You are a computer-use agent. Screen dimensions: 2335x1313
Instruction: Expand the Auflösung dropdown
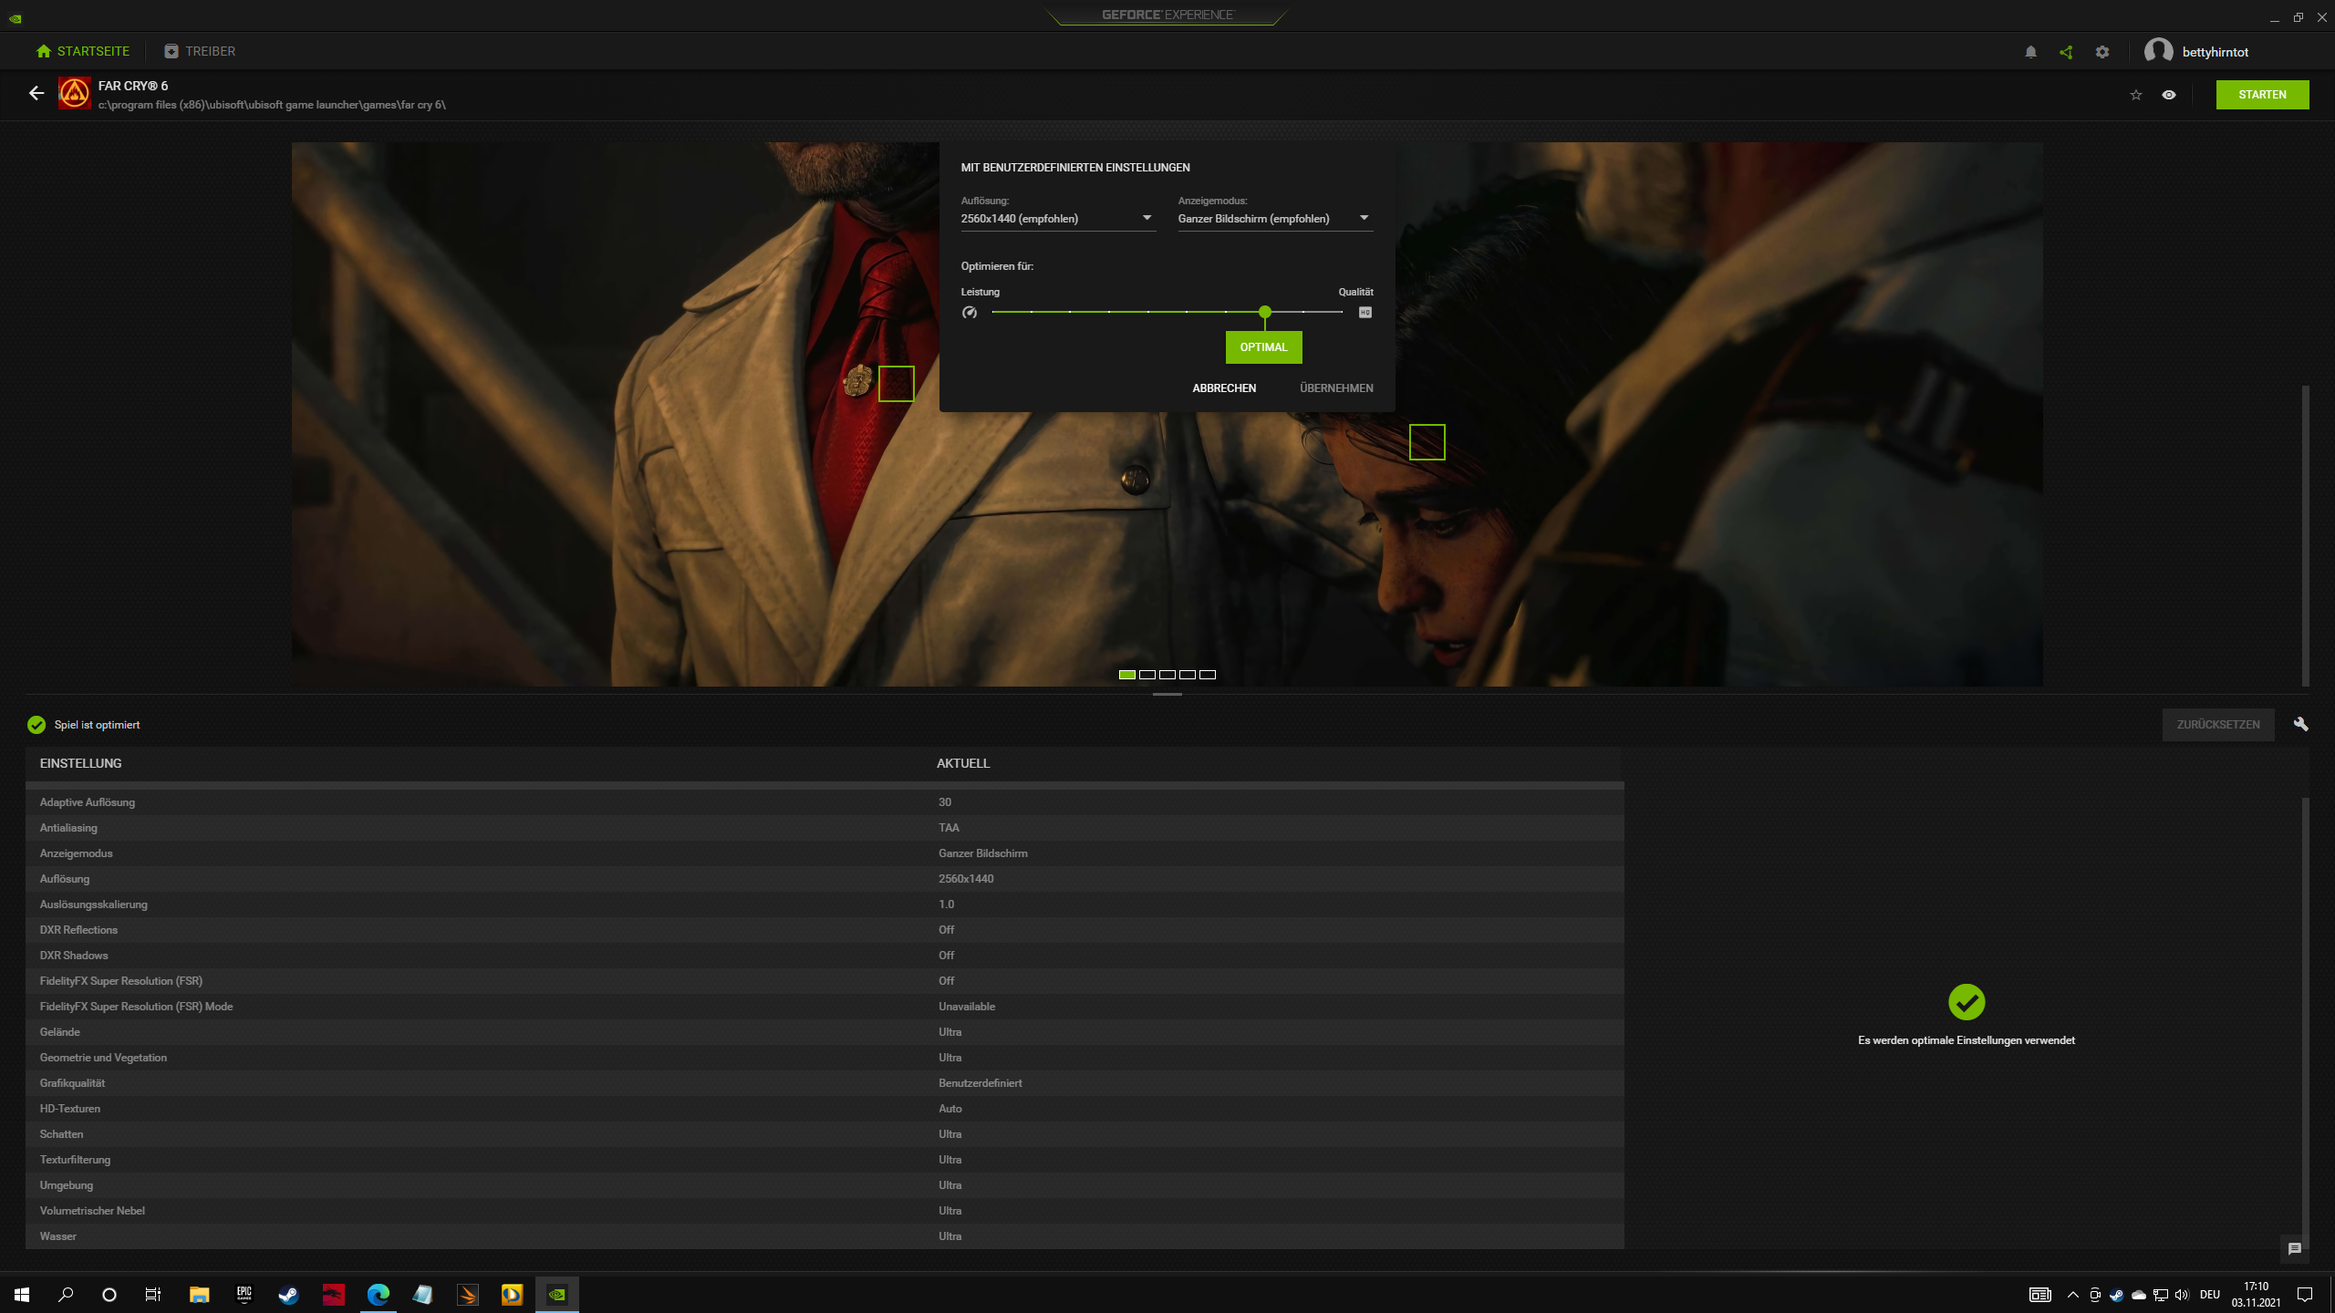pyautogui.click(x=1147, y=218)
